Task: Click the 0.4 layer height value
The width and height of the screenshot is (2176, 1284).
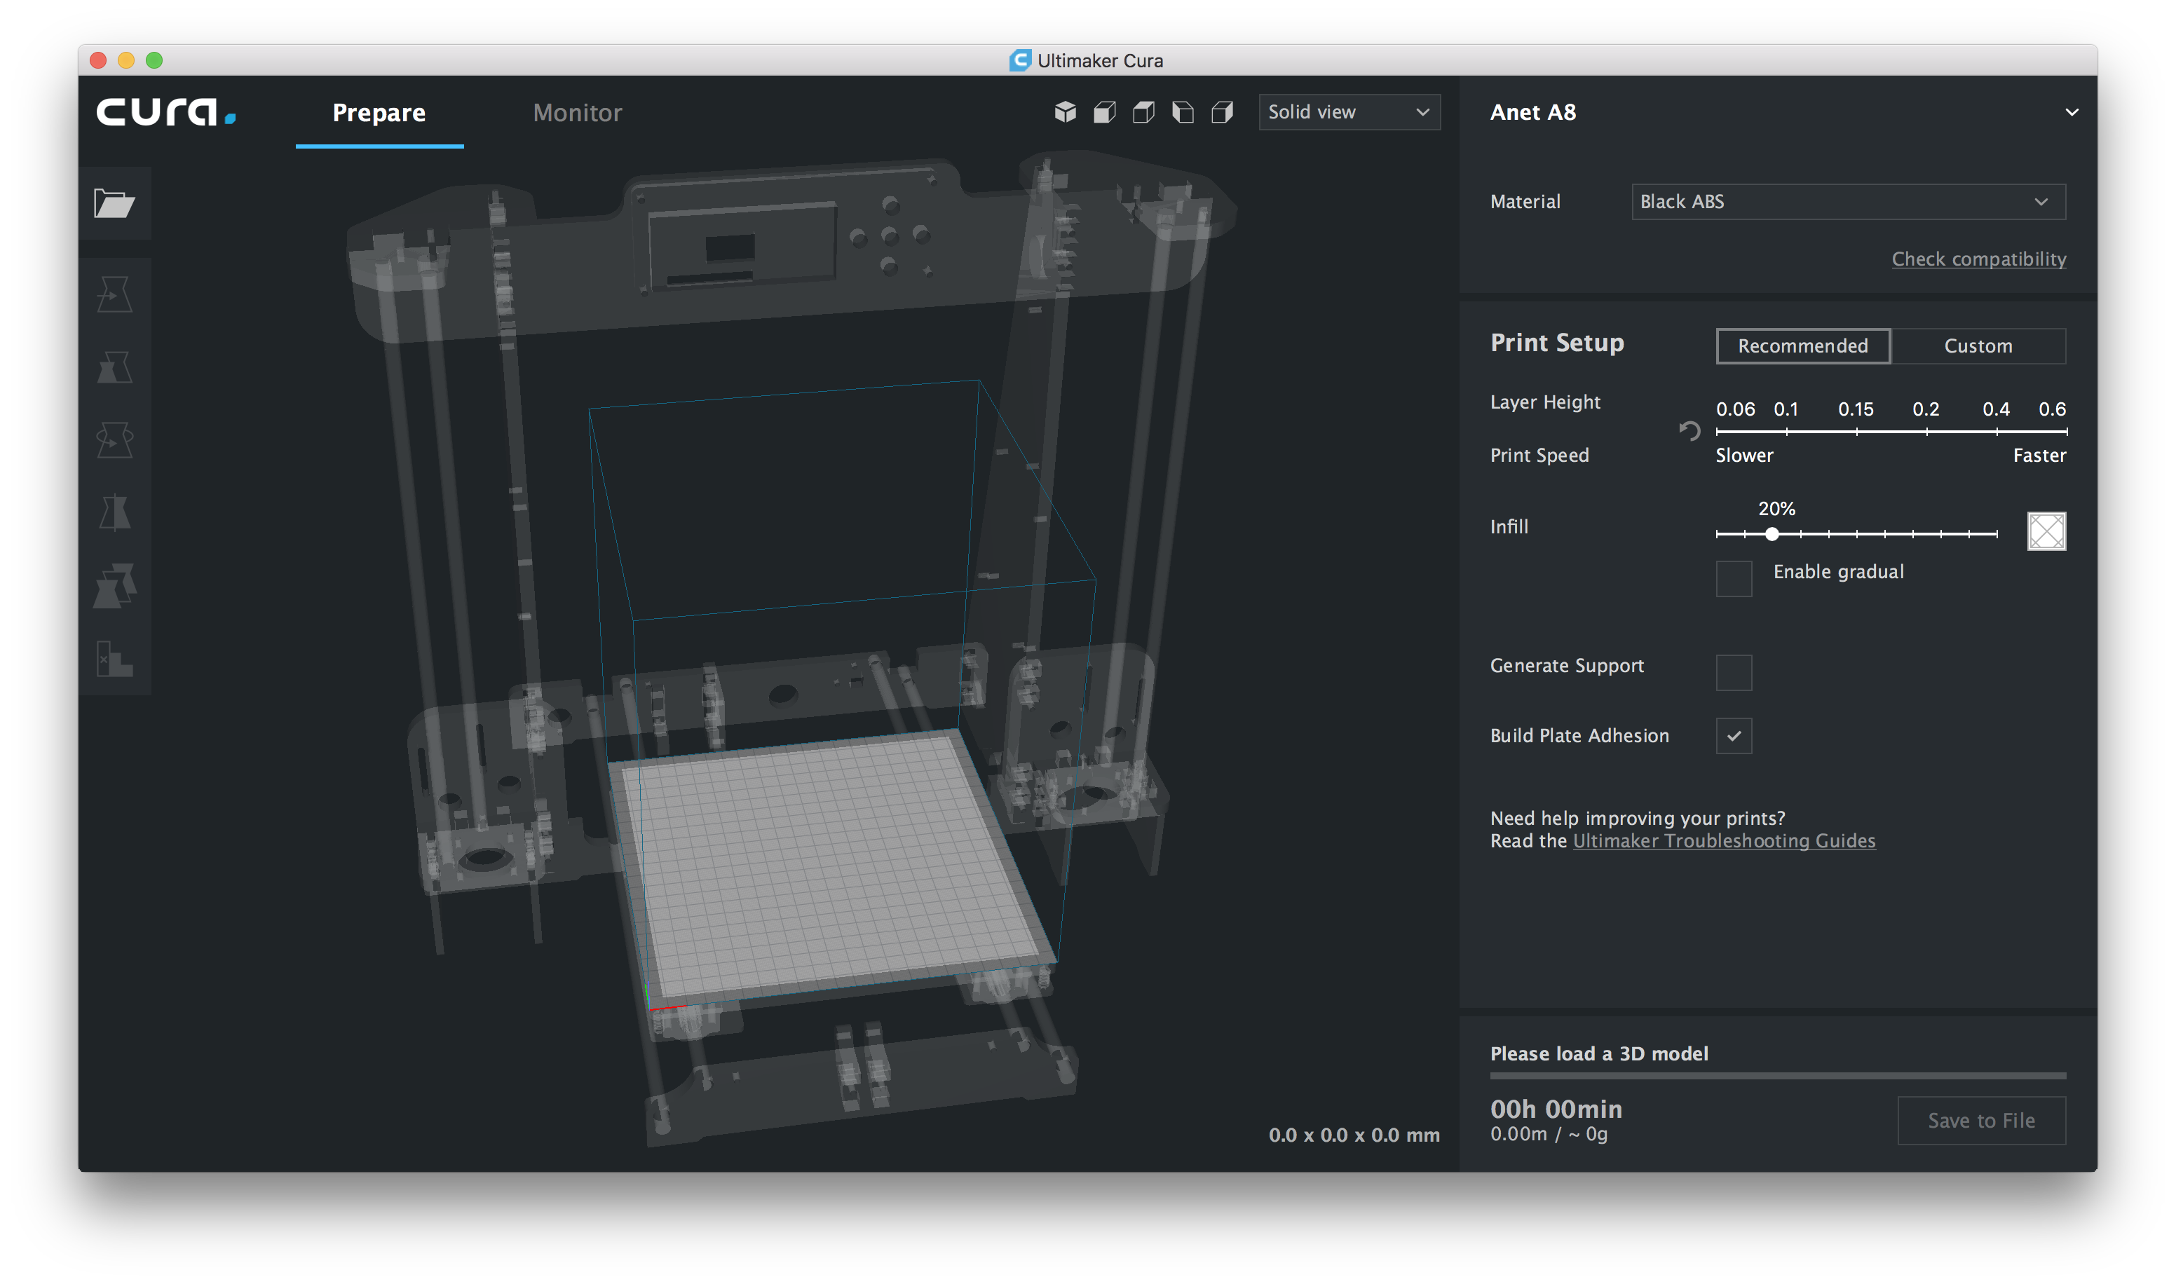Action: pyautogui.click(x=1996, y=409)
